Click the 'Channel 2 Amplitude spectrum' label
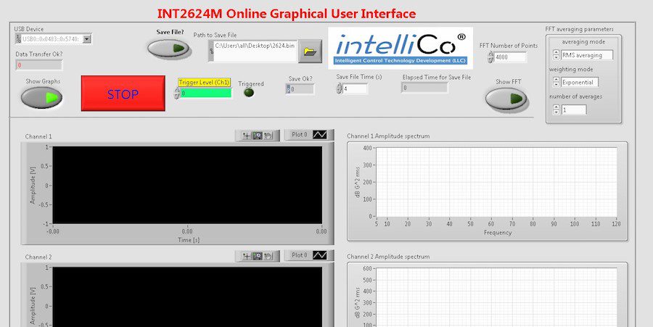The width and height of the screenshot is (653, 327). tap(388, 257)
